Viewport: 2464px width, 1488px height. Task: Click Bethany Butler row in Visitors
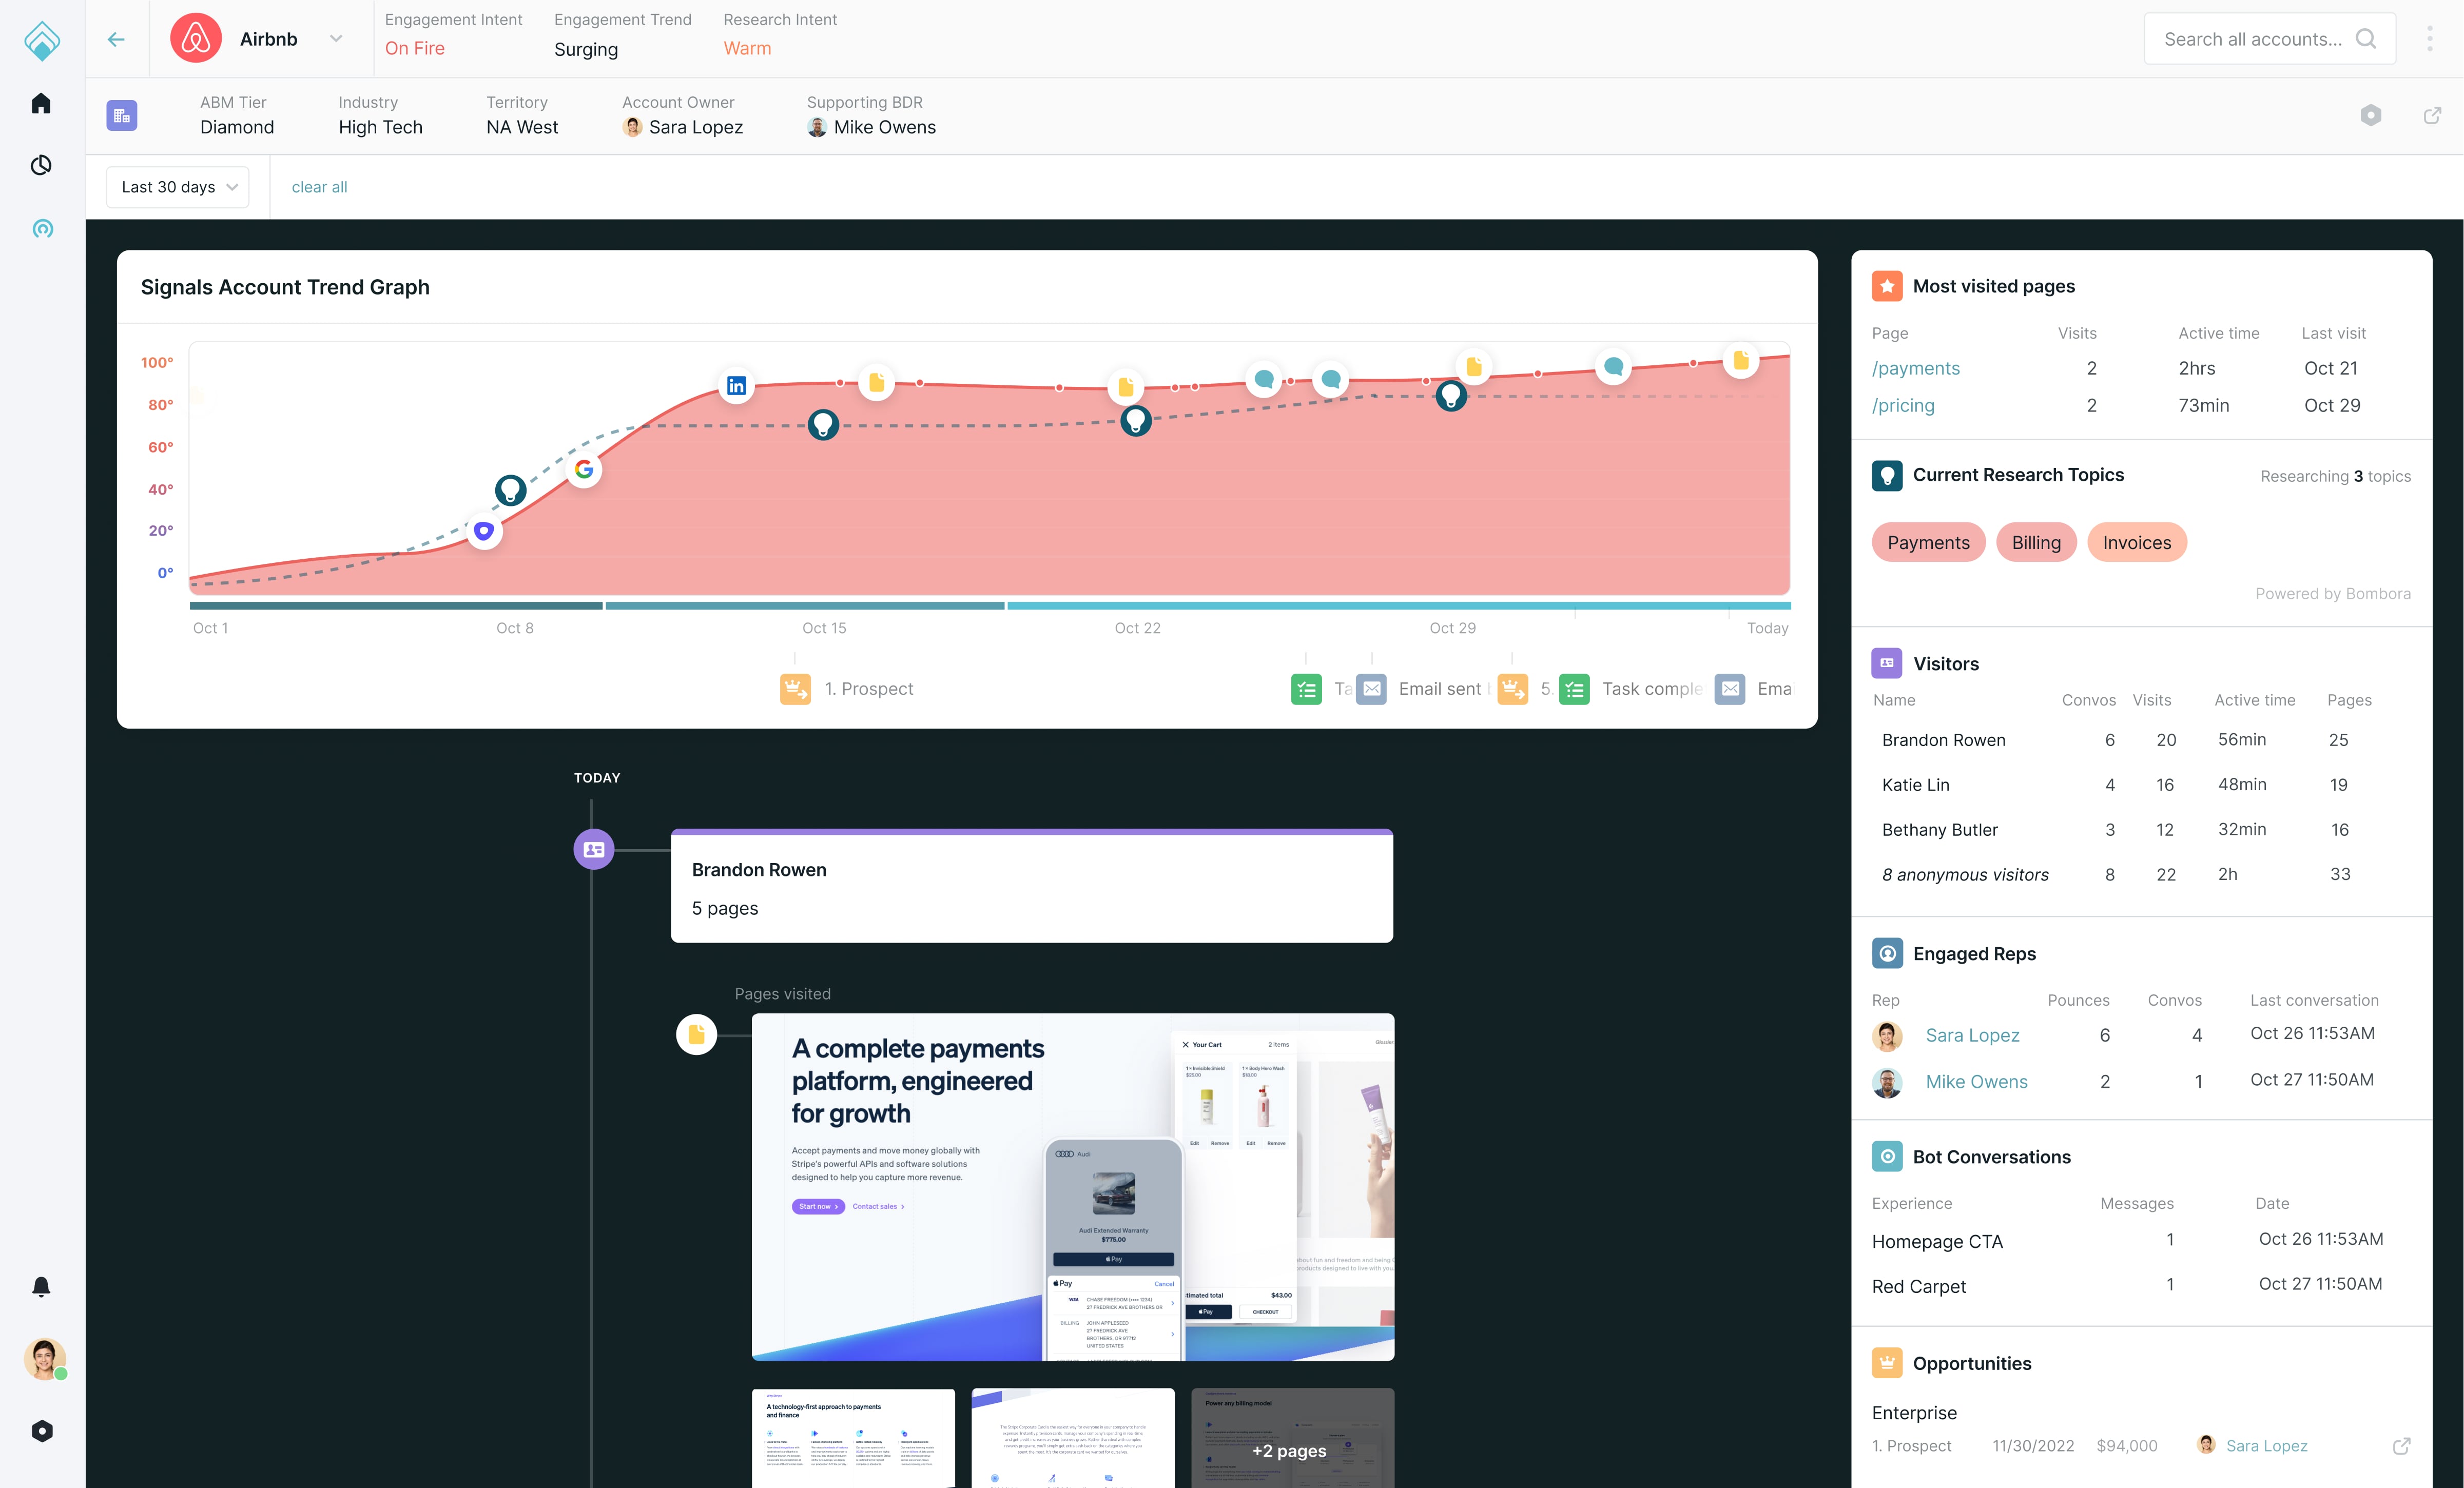coord(2140,829)
